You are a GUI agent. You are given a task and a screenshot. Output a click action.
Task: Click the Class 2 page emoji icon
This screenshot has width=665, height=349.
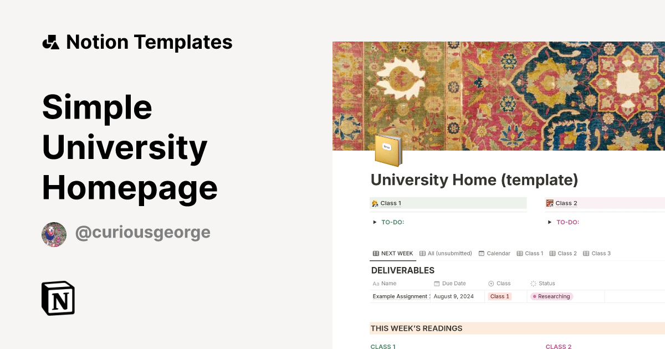click(549, 203)
